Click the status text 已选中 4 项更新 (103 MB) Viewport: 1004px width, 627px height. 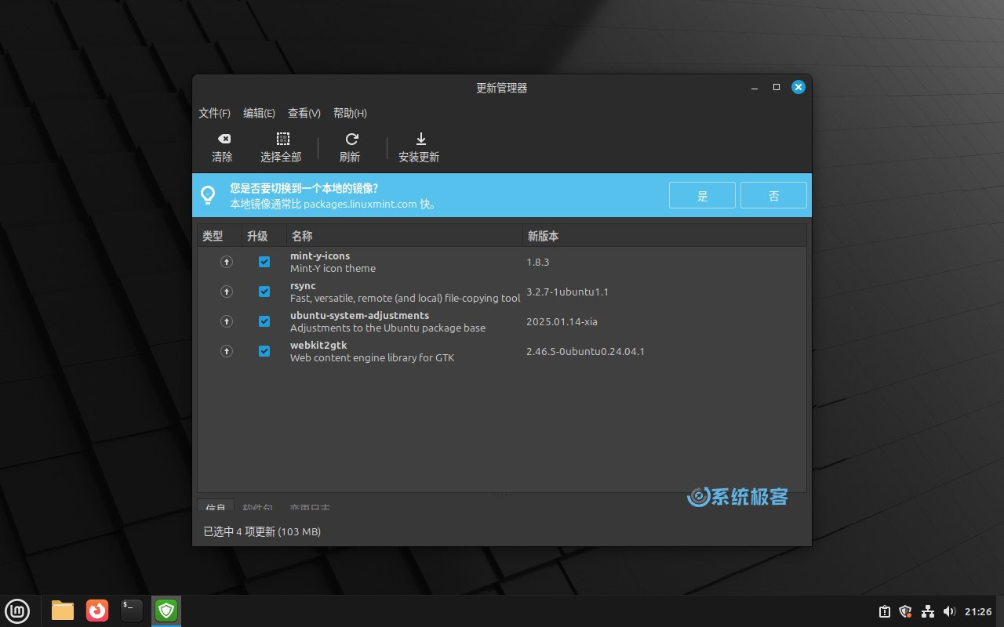pyautogui.click(x=262, y=531)
